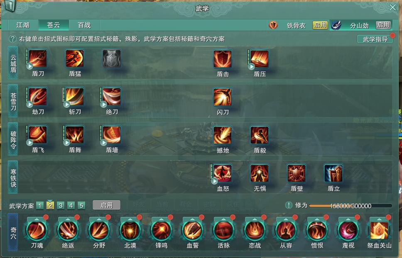The image size is (402, 258).
Task: Expand the 北漠 talent slot options
Action: point(130,219)
